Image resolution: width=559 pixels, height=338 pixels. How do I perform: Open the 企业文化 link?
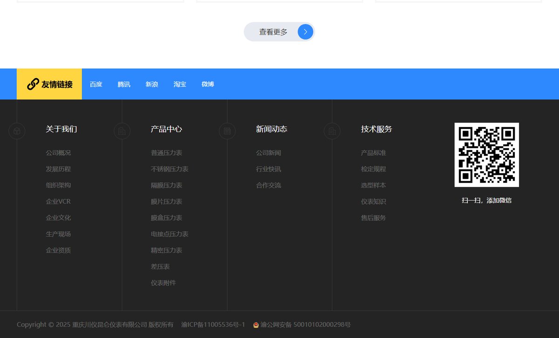coord(58,218)
